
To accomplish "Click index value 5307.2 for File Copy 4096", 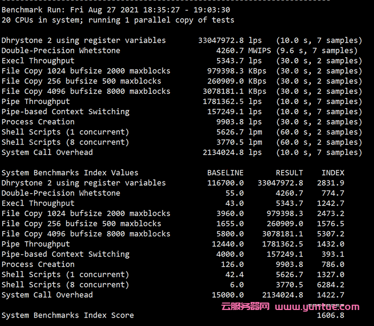I will pyautogui.click(x=331, y=234).
